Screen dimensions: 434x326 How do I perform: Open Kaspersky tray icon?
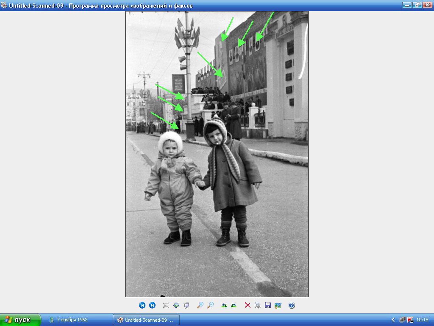pos(410,320)
